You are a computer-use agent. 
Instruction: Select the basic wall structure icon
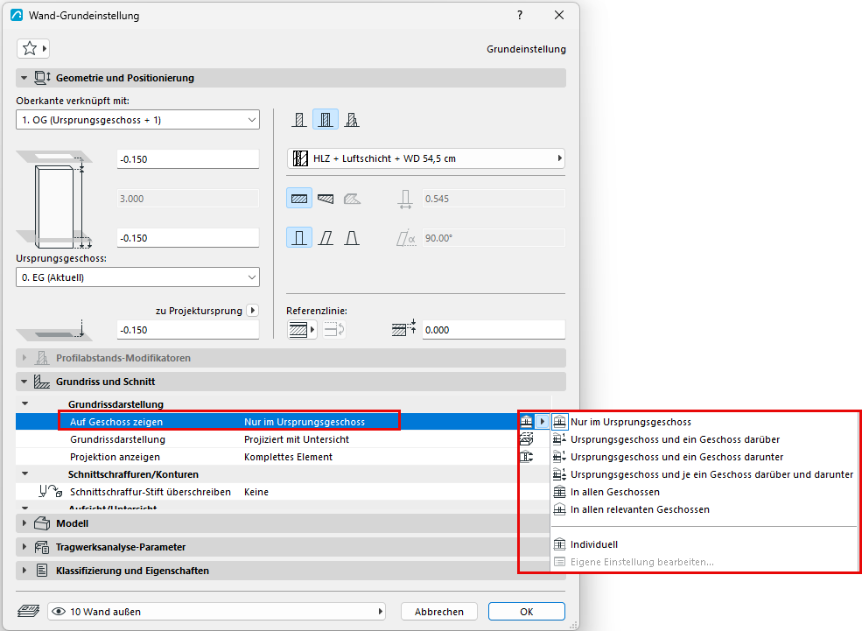(299, 120)
